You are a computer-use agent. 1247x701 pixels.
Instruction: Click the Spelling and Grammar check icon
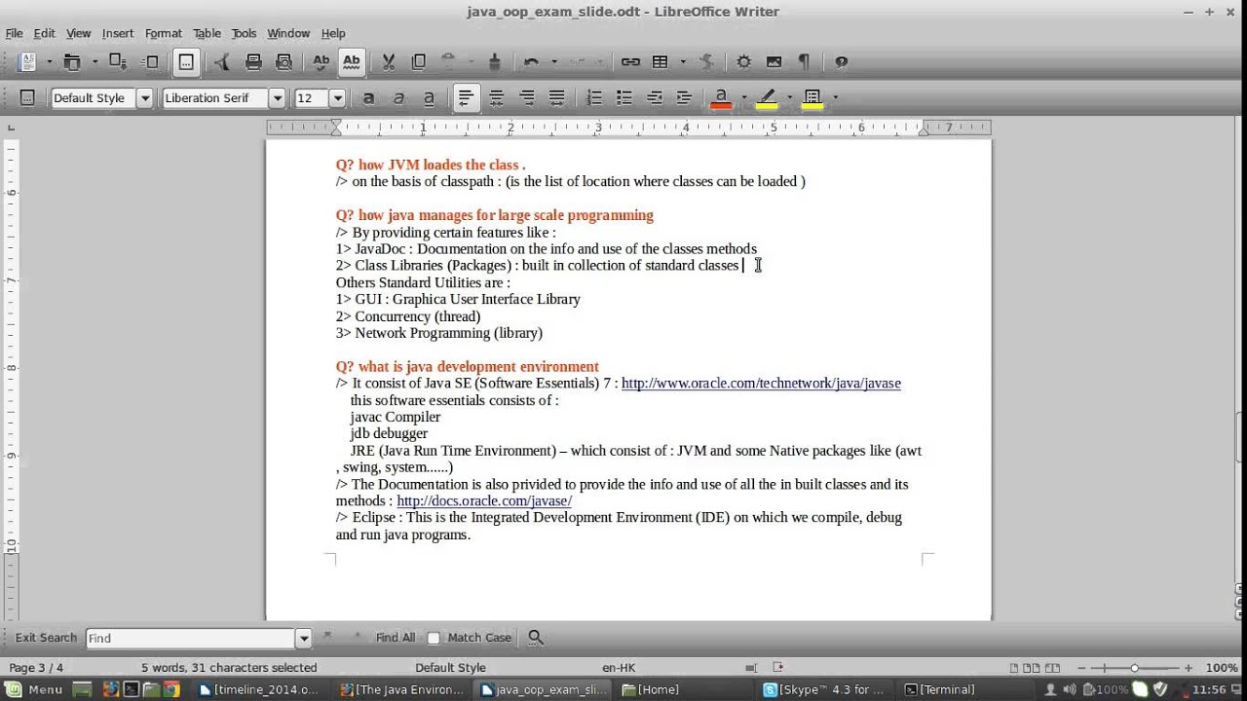(x=321, y=62)
